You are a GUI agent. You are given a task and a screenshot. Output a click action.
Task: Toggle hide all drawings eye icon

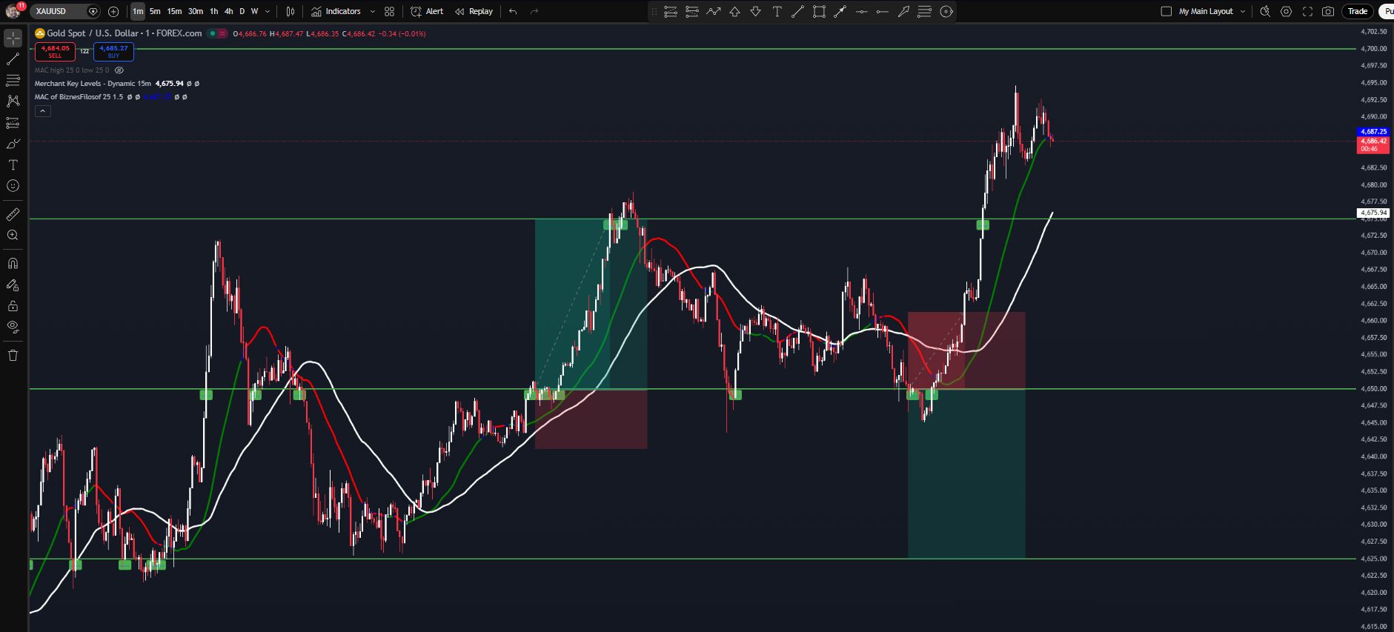(13, 327)
